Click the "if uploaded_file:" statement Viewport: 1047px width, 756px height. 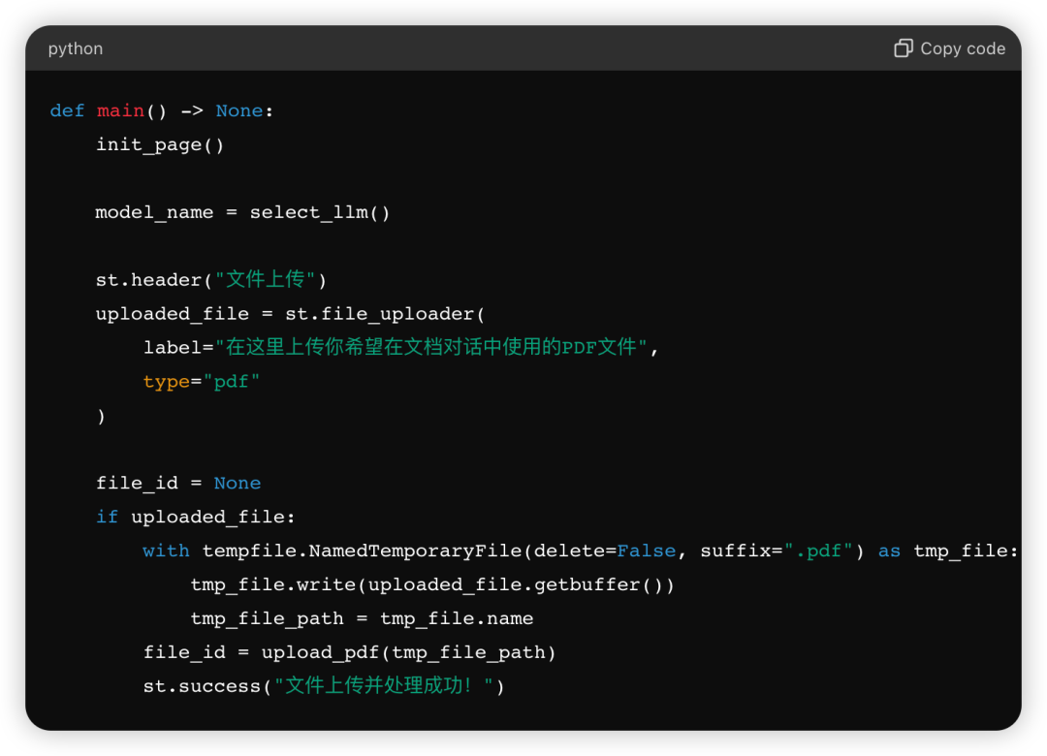pyautogui.click(x=195, y=517)
